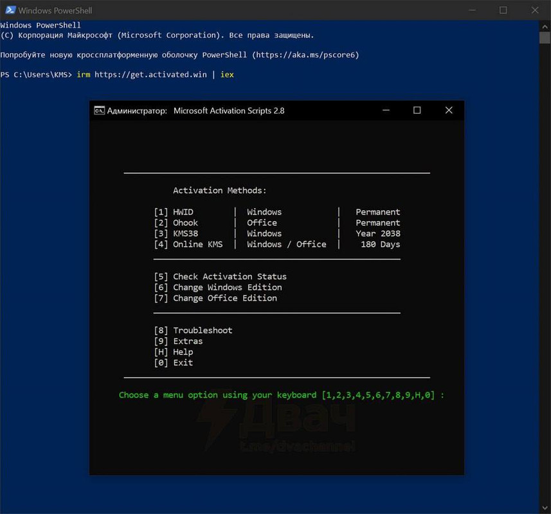Click the [0] Exit line

[x=173, y=362]
